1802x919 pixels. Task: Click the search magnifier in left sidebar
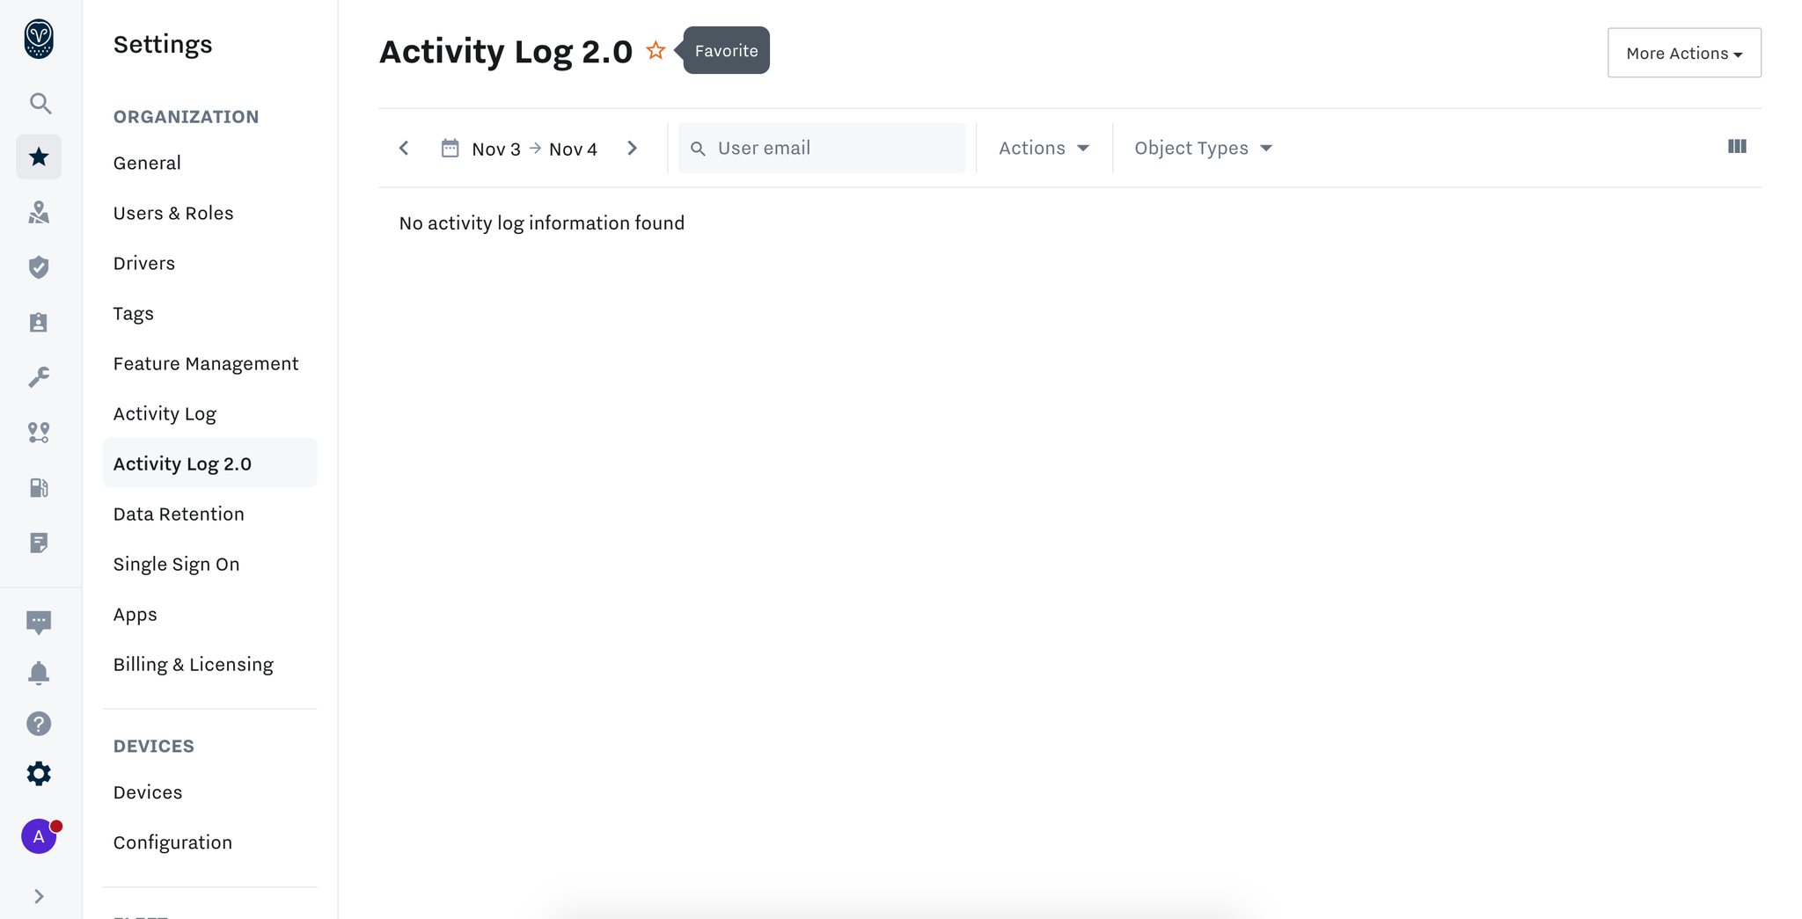40,104
